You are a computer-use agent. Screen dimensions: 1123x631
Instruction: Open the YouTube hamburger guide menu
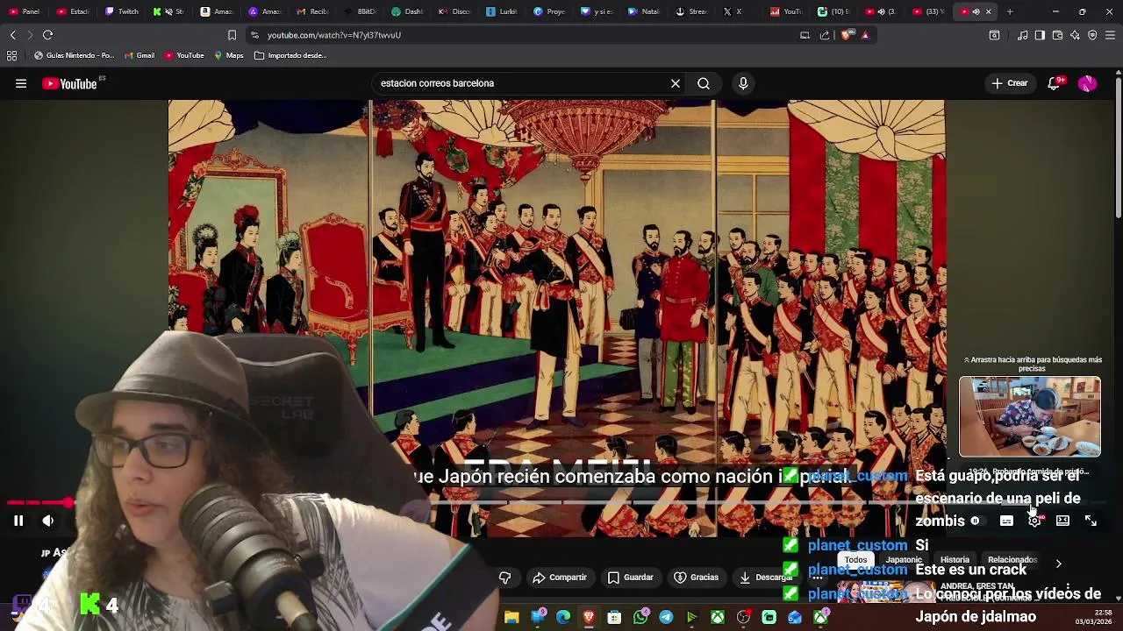tap(21, 83)
